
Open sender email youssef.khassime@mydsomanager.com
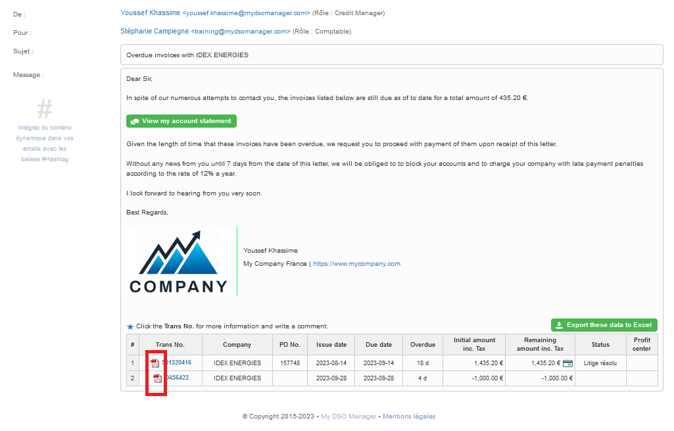coord(247,13)
